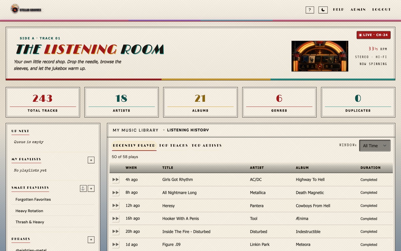Toggle dark mode moon icon
The image size is (401, 251).
coord(323,10)
